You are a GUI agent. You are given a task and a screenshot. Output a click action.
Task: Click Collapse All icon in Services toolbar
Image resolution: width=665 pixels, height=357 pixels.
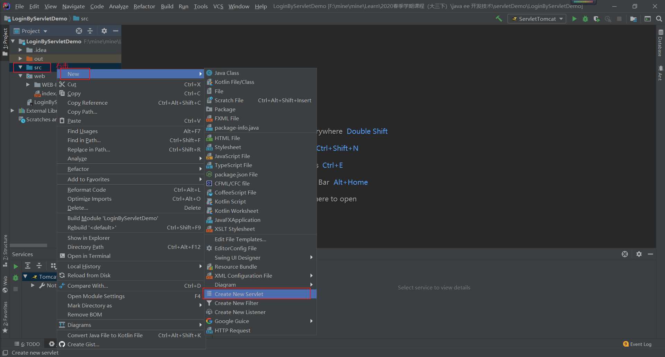click(39, 265)
